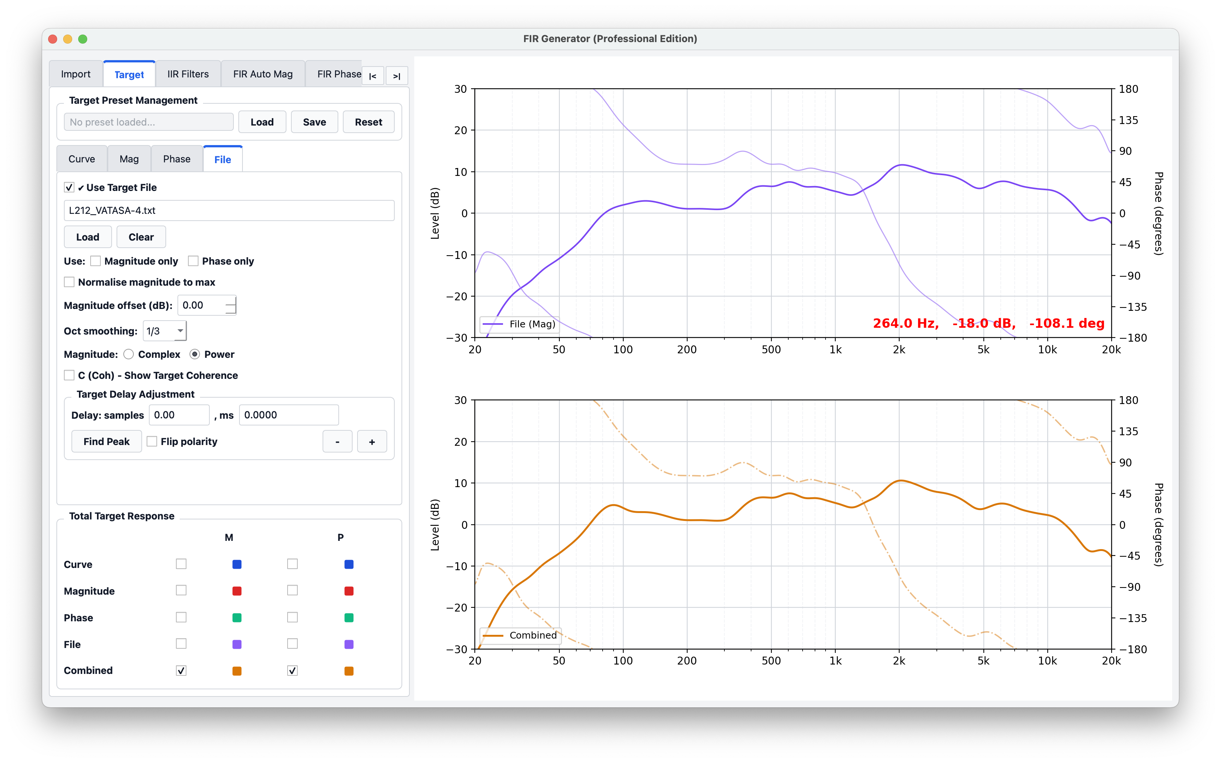Screen dimensions: 1221x763
Task: Click the purple File magnitude color swatch
Action: point(236,644)
